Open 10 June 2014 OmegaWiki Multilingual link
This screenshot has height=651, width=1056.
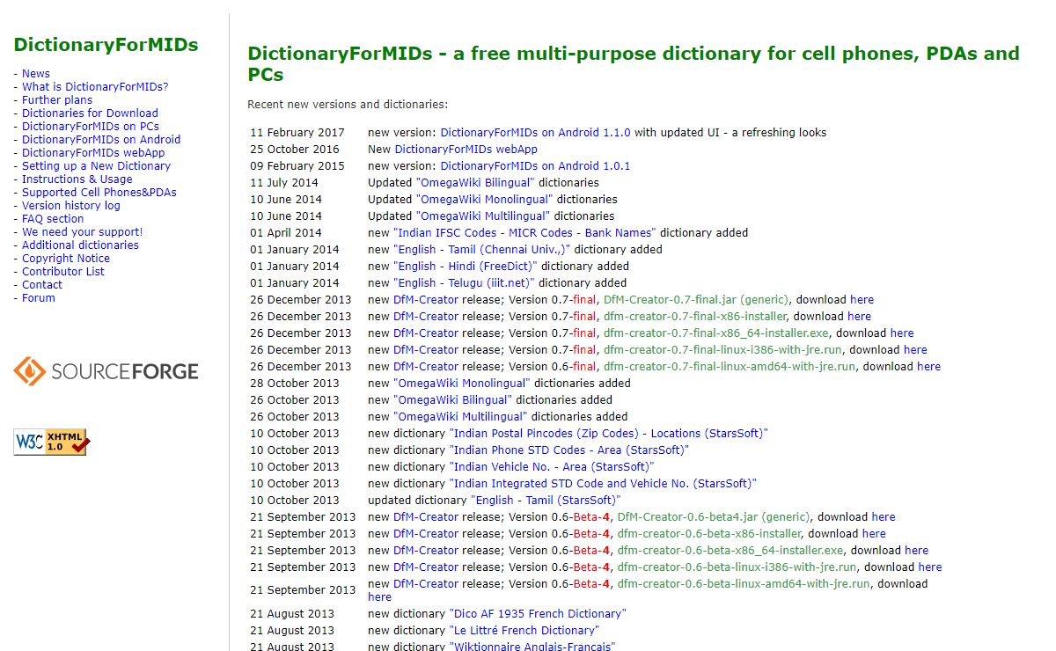(482, 216)
